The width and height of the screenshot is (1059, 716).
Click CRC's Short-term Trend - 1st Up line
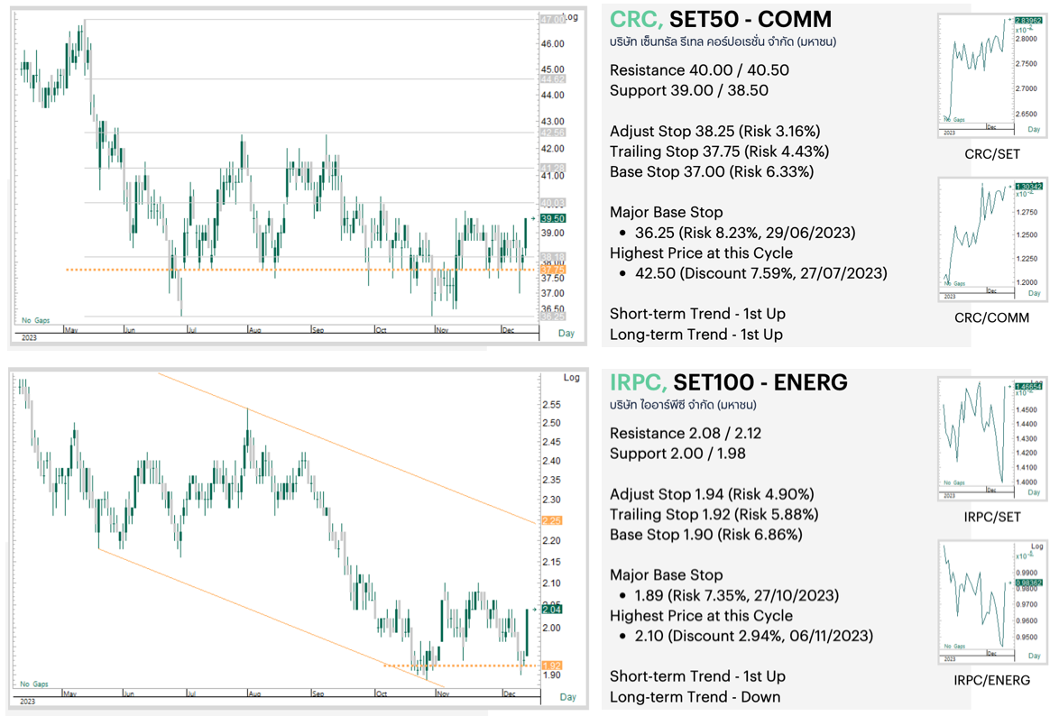[697, 314]
